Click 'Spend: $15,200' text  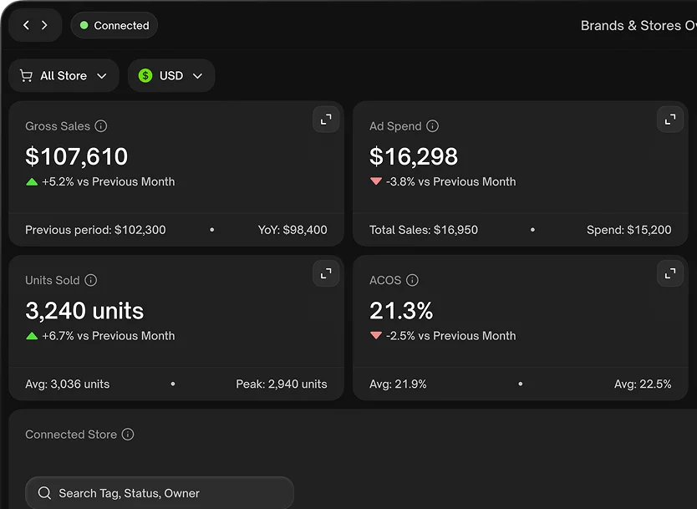tap(629, 230)
